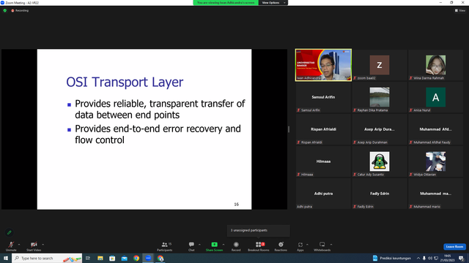Select the Hilmaaa participant tile
This screenshot has width=469, height=263.
pos(323,161)
